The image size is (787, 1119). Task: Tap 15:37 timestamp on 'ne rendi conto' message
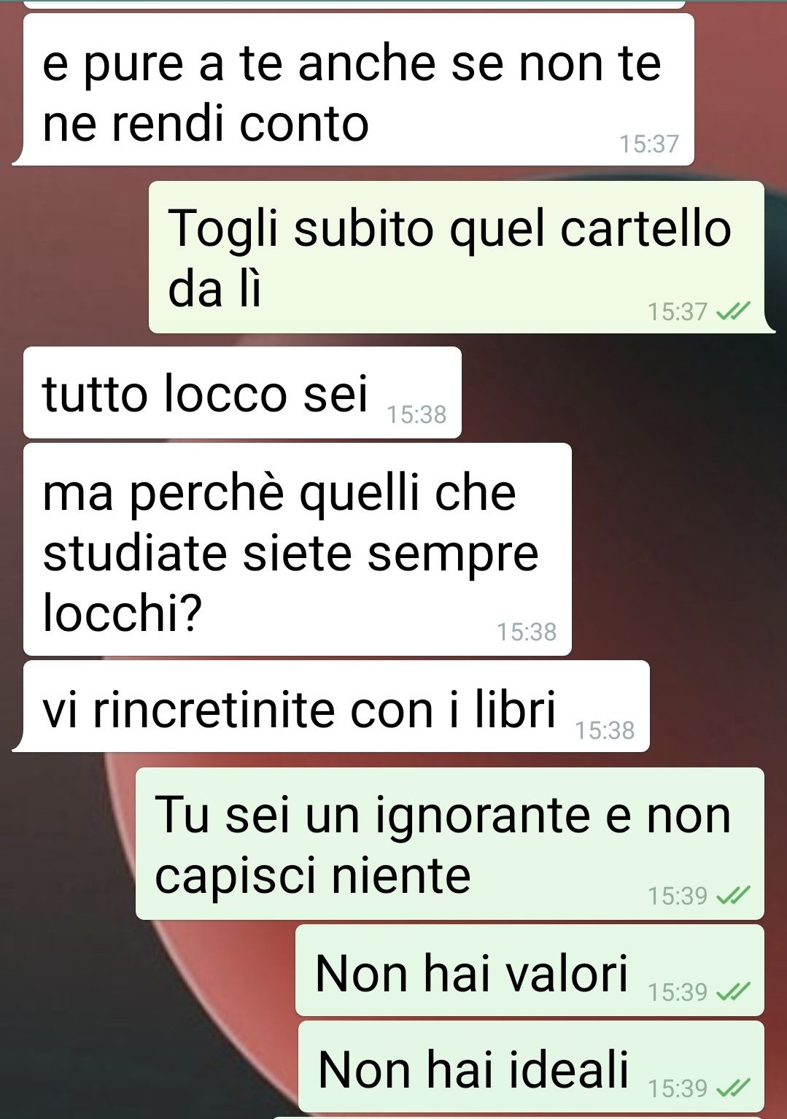click(649, 144)
